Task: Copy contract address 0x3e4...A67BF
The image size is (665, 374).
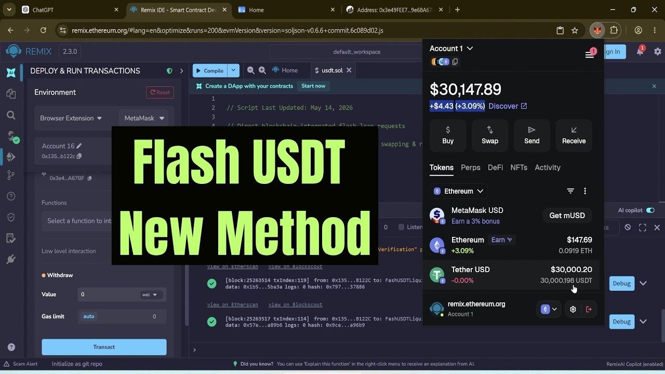Action: click(89, 178)
